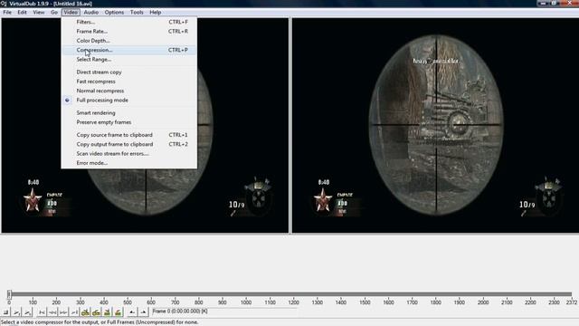The width and height of the screenshot is (579, 326).
Task: Start input playback with play icon
Action: [16, 312]
